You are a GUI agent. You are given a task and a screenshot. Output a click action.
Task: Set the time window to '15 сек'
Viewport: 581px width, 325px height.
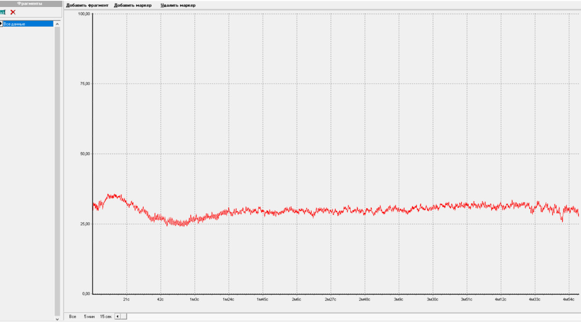pos(106,317)
